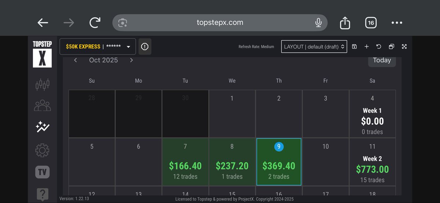Open help with question mark sidebar icon
The image size is (440, 203).
click(42, 194)
